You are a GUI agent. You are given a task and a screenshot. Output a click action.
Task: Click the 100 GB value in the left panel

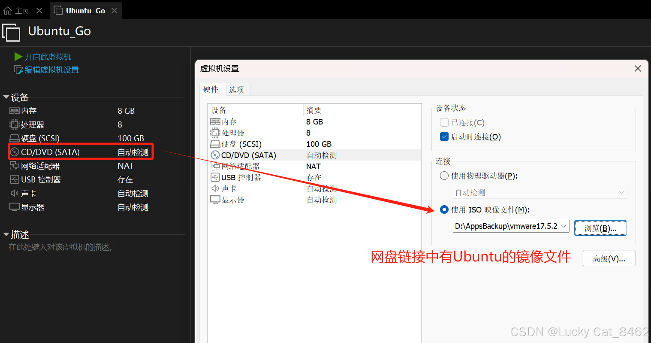coord(131,138)
